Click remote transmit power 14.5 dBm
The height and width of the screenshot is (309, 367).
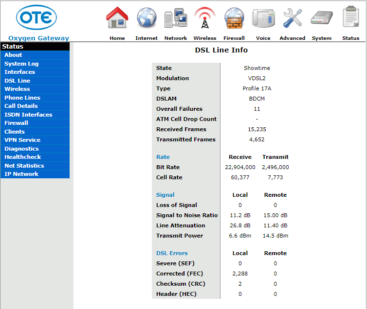coord(275,236)
